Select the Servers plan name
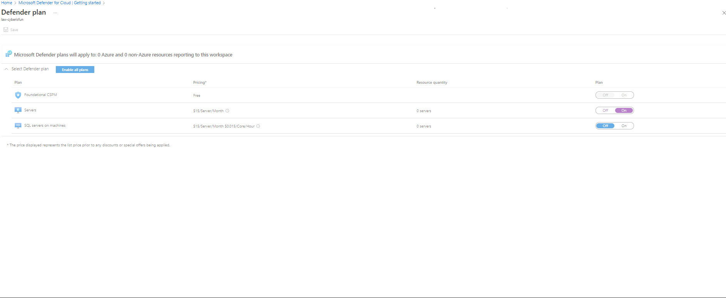Screen dimensions: 726x298 coord(30,110)
